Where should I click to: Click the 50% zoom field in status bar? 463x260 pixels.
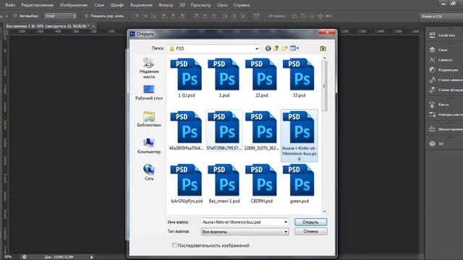[x=8, y=257]
